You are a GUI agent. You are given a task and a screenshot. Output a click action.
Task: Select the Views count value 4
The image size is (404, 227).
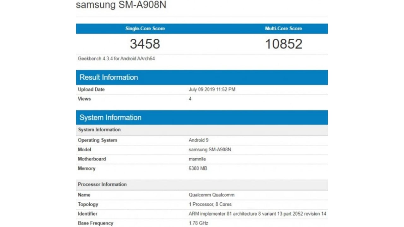point(190,99)
